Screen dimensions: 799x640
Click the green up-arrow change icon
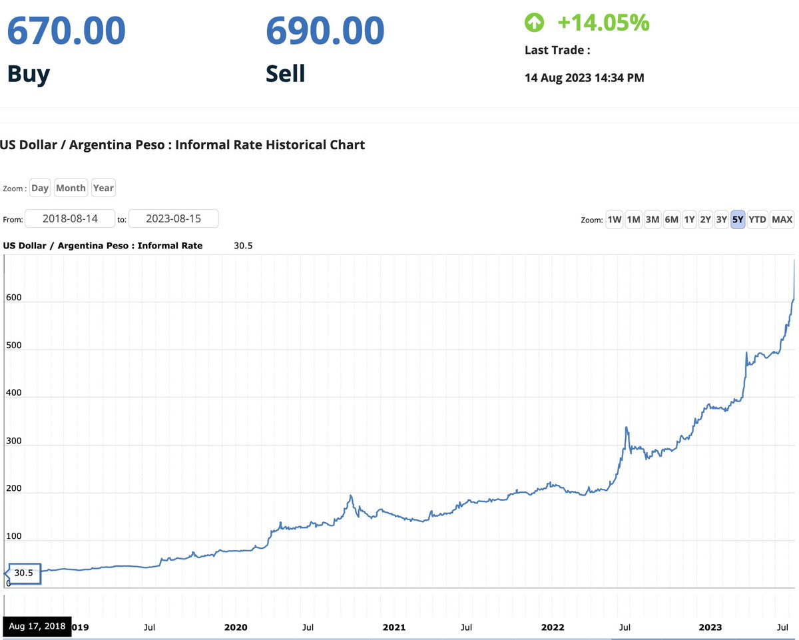coord(534,23)
